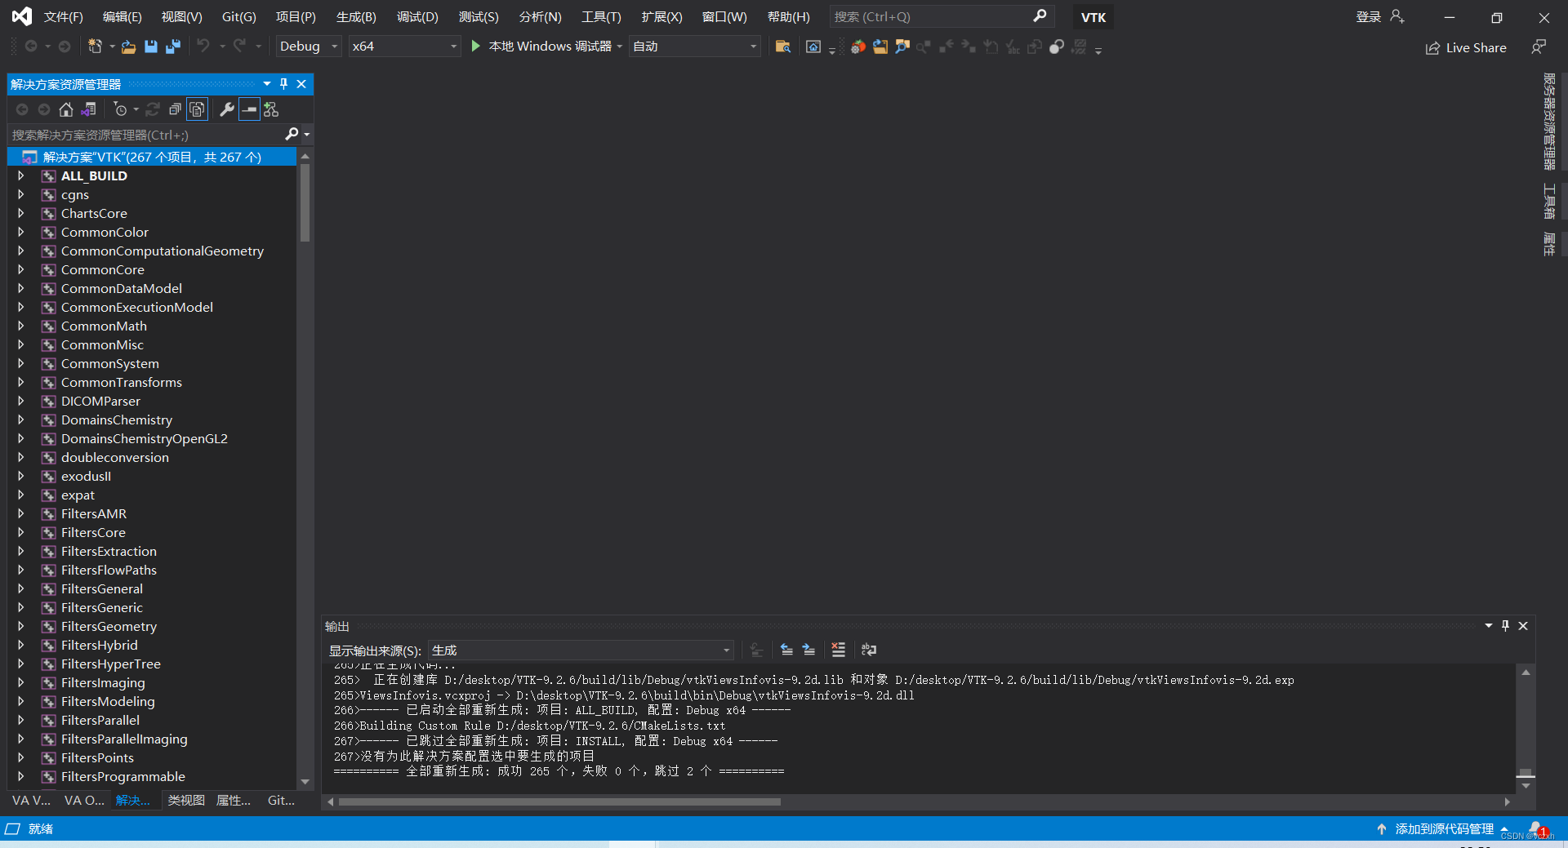Click the notifications bell icon in status bar
Viewport: 1568px width, 848px height.
[x=1536, y=828]
